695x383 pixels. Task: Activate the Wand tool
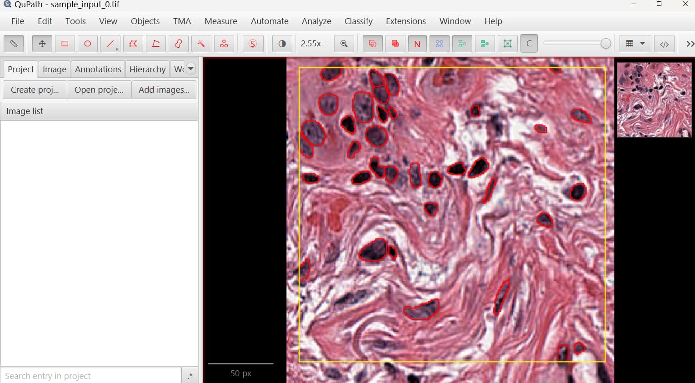[x=201, y=44]
